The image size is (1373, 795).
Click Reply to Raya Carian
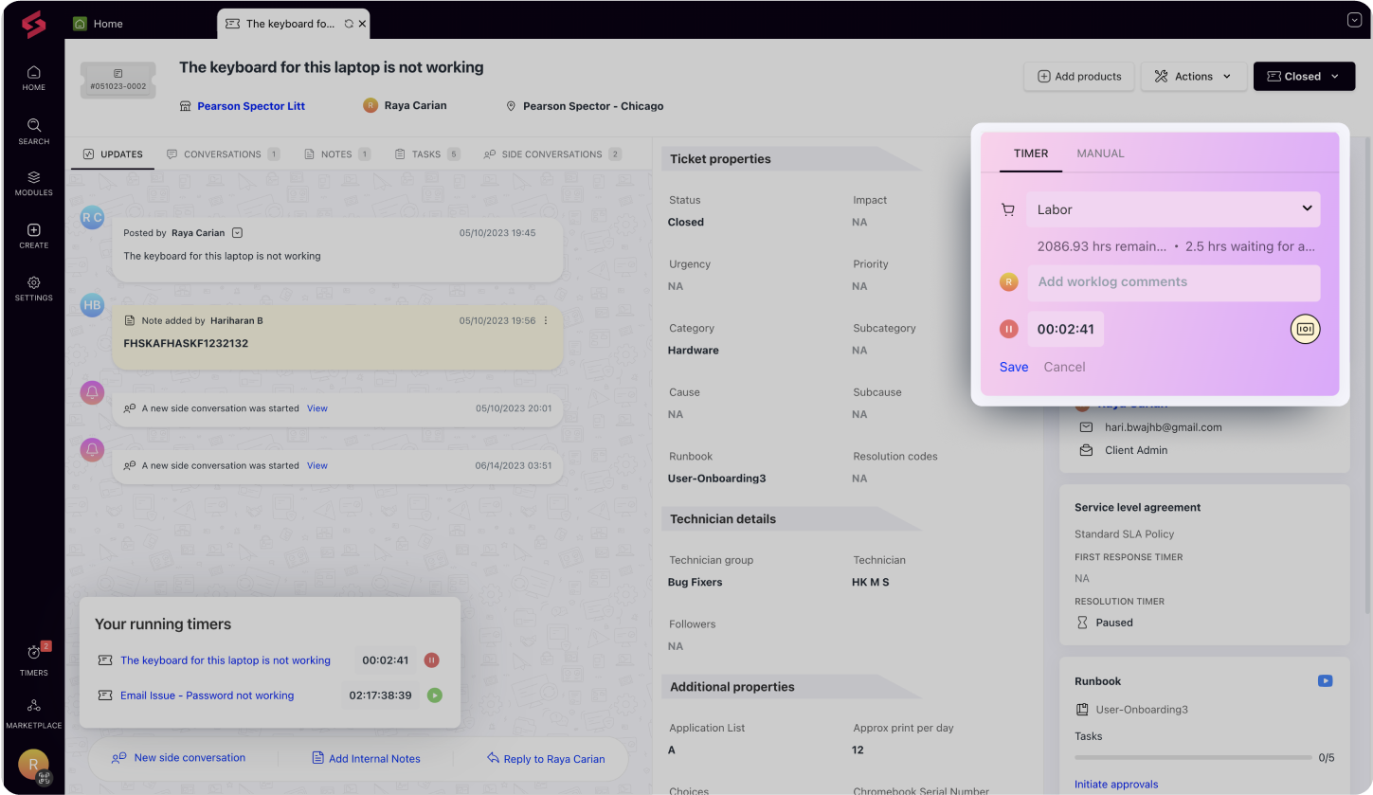point(545,758)
